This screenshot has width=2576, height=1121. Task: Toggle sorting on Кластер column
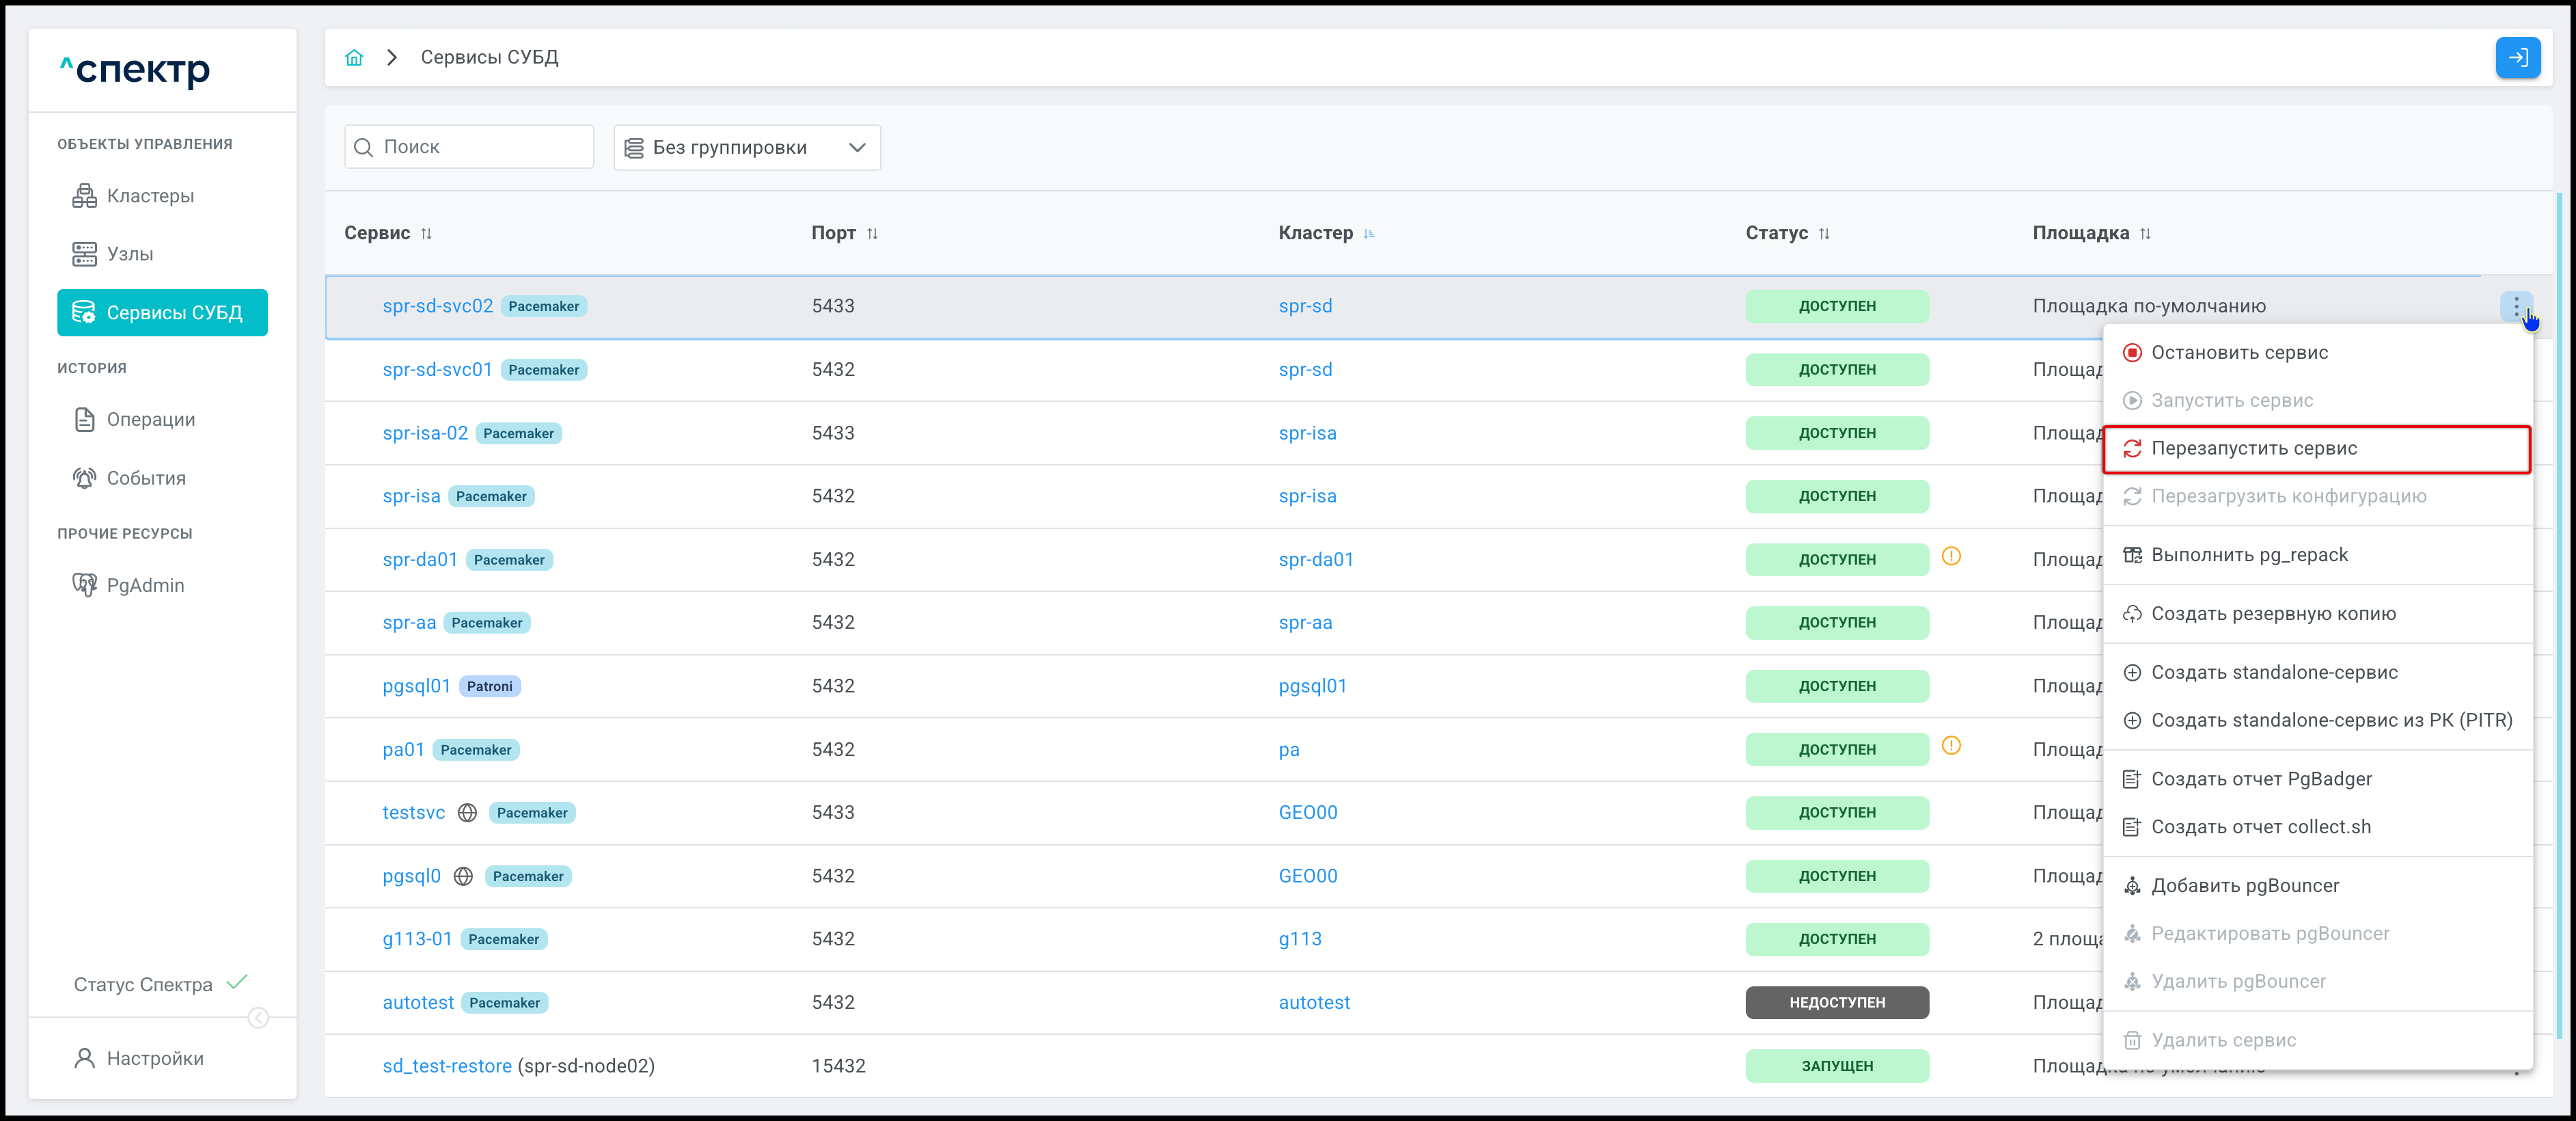[x=1369, y=234]
